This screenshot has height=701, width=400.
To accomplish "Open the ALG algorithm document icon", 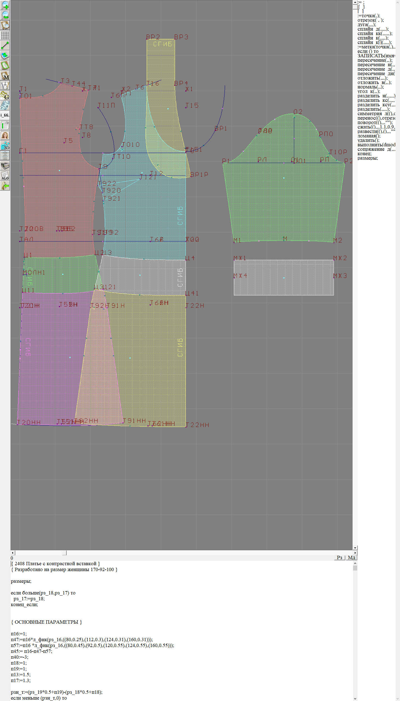I will click(x=5, y=176).
